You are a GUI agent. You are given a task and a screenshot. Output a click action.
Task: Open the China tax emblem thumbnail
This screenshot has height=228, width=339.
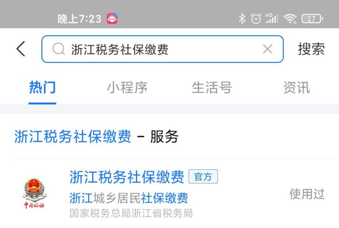coord(34,193)
